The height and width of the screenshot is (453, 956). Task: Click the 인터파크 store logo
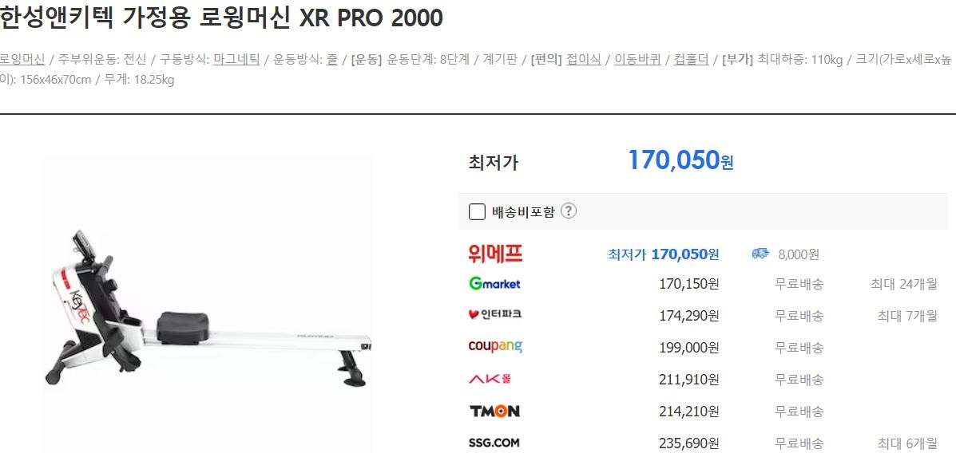[x=494, y=315]
